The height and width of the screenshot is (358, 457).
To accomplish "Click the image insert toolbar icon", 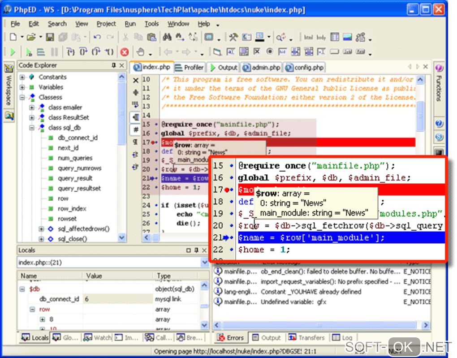I will coord(347,37).
